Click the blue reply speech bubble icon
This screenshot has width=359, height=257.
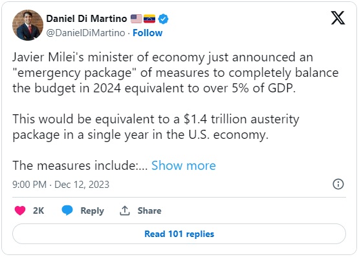coord(67,210)
